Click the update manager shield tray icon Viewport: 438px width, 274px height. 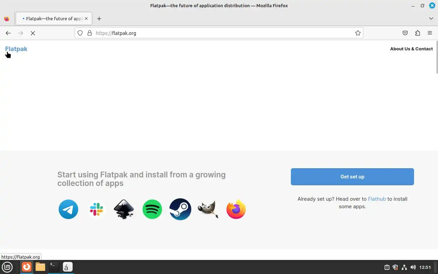(396, 267)
